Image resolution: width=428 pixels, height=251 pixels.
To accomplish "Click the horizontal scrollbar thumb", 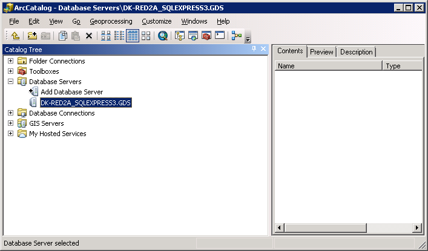I will pyautogui.click(x=325, y=227).
